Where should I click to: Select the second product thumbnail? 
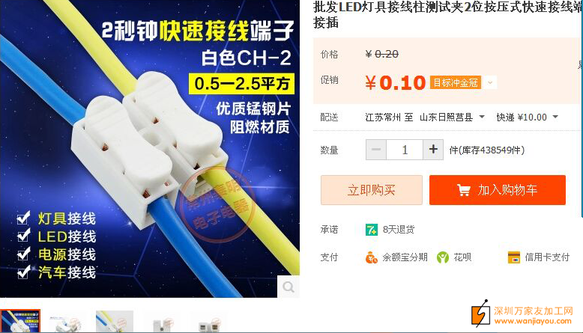click(67, 322)
